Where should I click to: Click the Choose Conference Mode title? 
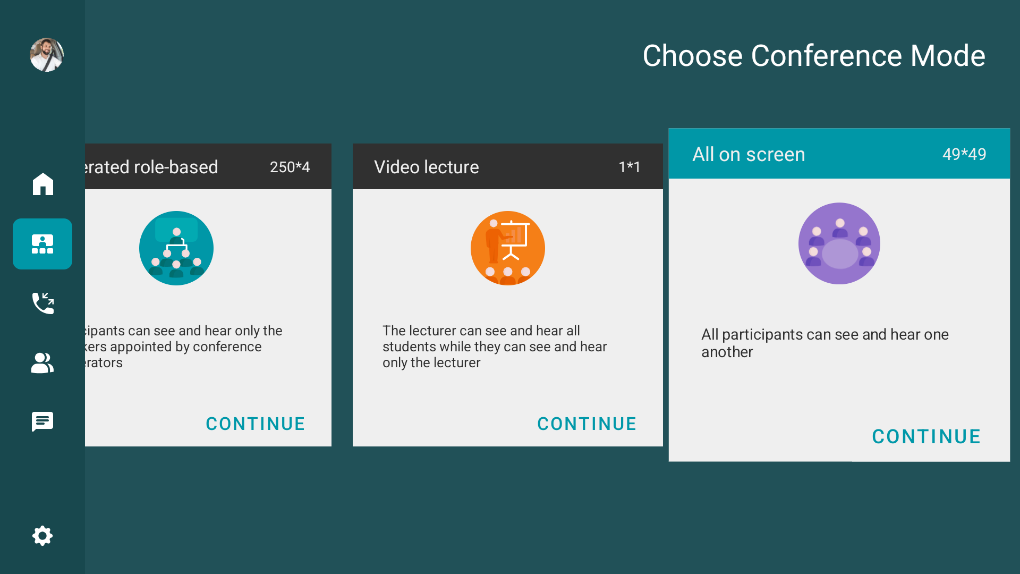(814, 55)
